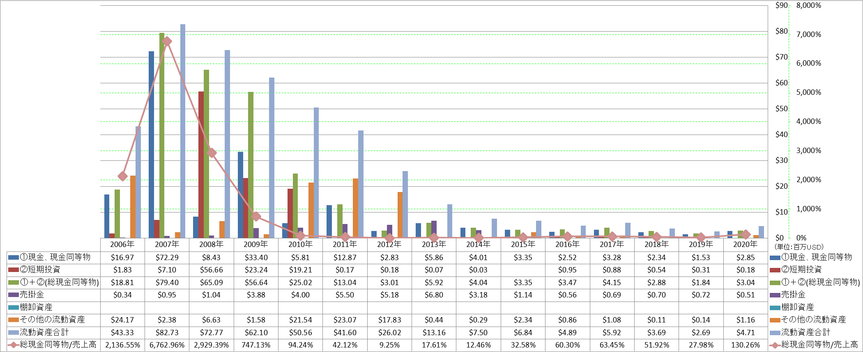The width and height of the screenshot is (863, 352).
Task: Click the 130.26% ratio cell for 2020
Action: (746, 345)
